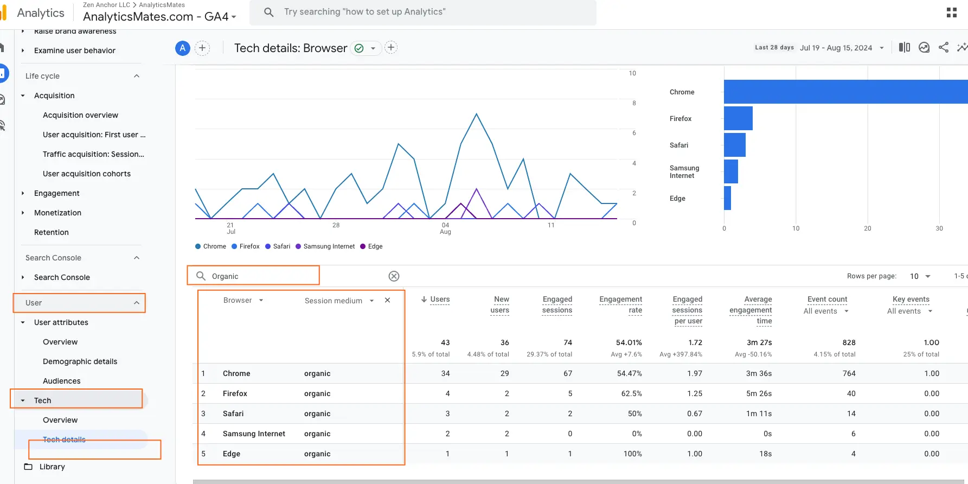Expand Examine user behavior
The height and width of the screenshot is (484, 968).
click(23, 50)
